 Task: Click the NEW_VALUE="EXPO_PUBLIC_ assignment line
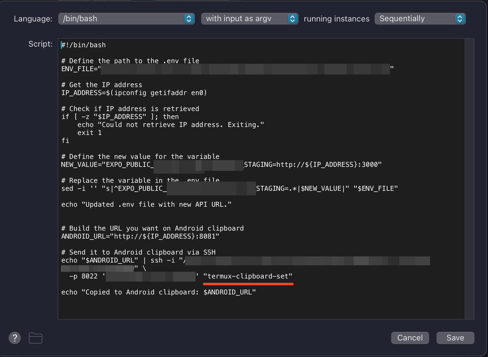click(221, 164)
